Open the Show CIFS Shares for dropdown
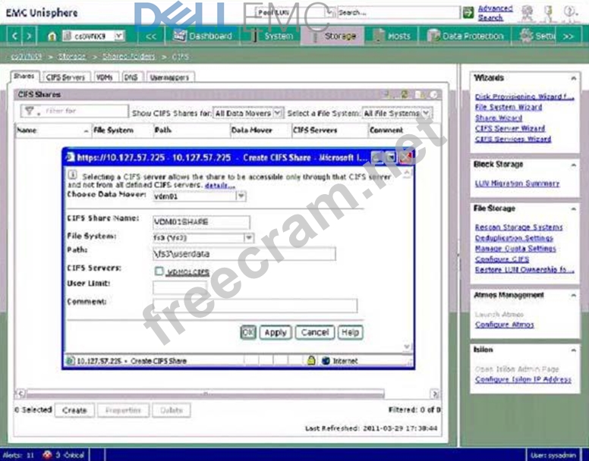This screenshot has width=589, height=461. [277, 113]
